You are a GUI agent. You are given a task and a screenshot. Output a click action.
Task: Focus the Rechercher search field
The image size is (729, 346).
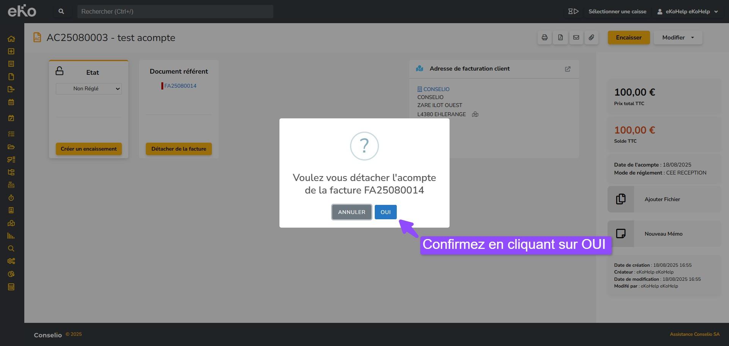(x=175, y=11)
